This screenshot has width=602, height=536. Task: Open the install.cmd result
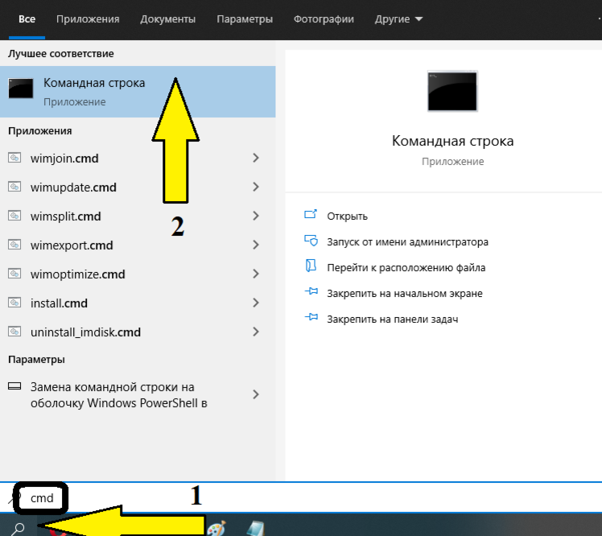pyautogui.click(x=138, y=303)
